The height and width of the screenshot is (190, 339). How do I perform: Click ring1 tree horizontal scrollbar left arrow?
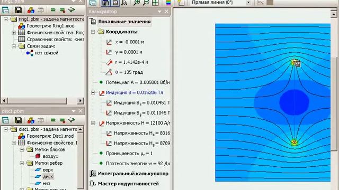pyautogui.click(x=4, y=101)
